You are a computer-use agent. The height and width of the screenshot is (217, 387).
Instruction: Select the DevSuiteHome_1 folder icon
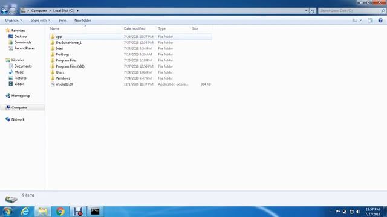point(53,43)
